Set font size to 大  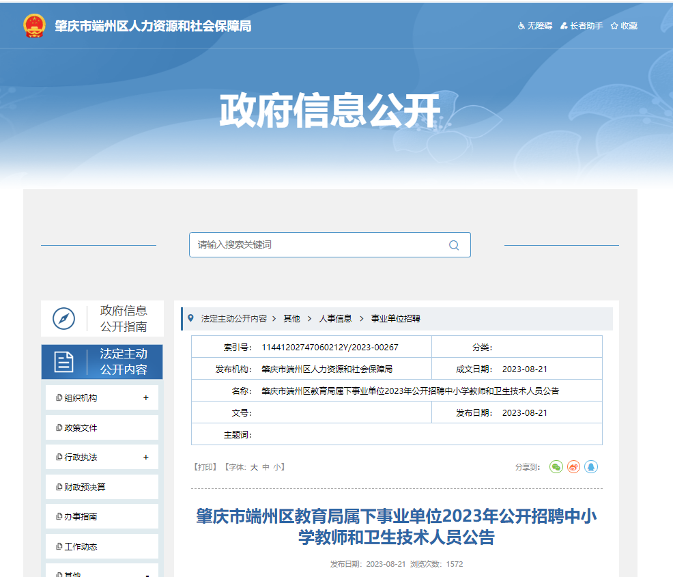click(x=254, y=467)
